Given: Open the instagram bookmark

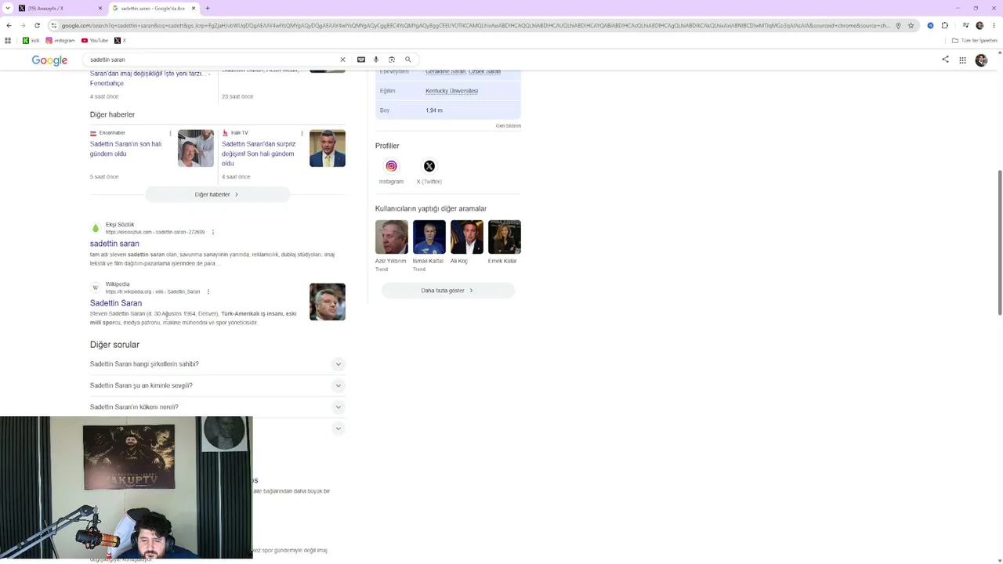Looking at the screenshot, I should click(x=60, y=40).
